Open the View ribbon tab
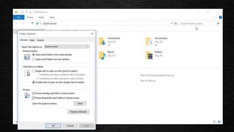234x132 pixels. coord(52,17)
